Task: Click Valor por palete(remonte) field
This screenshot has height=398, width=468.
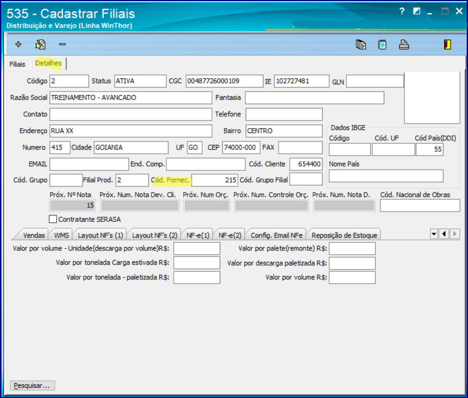Action: tap(352, 249)
